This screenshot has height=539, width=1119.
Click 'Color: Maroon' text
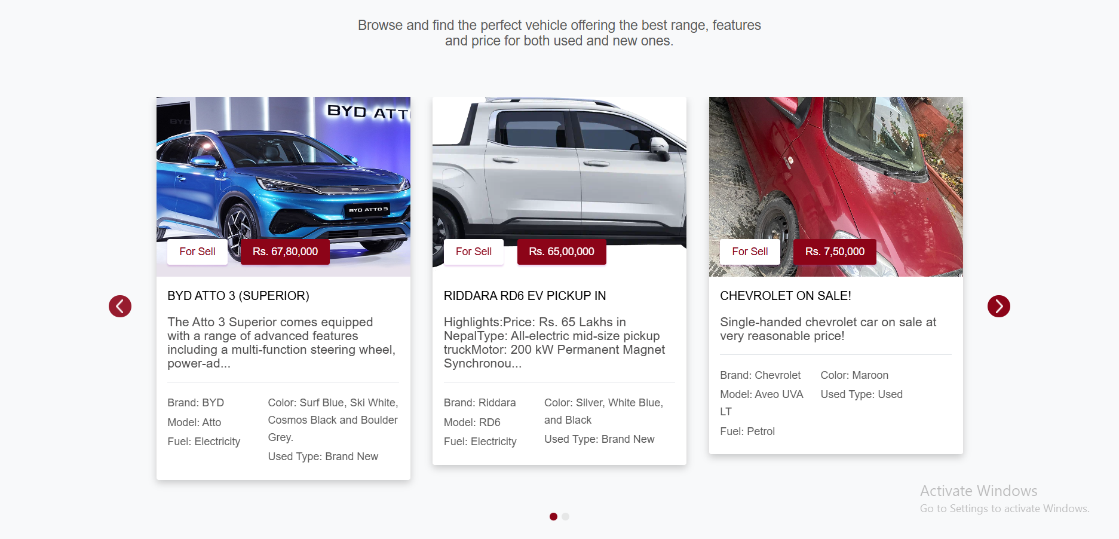click(854, 375)
